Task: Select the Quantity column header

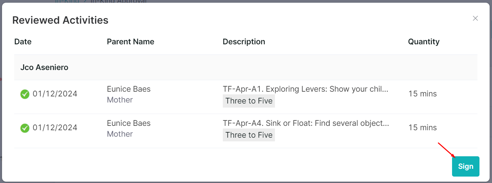Action: pos(424,42)
